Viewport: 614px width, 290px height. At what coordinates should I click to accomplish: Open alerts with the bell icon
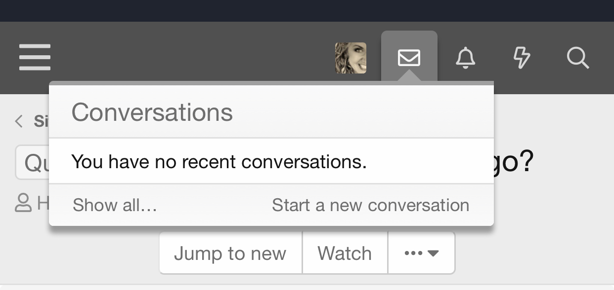coord(465,58)
